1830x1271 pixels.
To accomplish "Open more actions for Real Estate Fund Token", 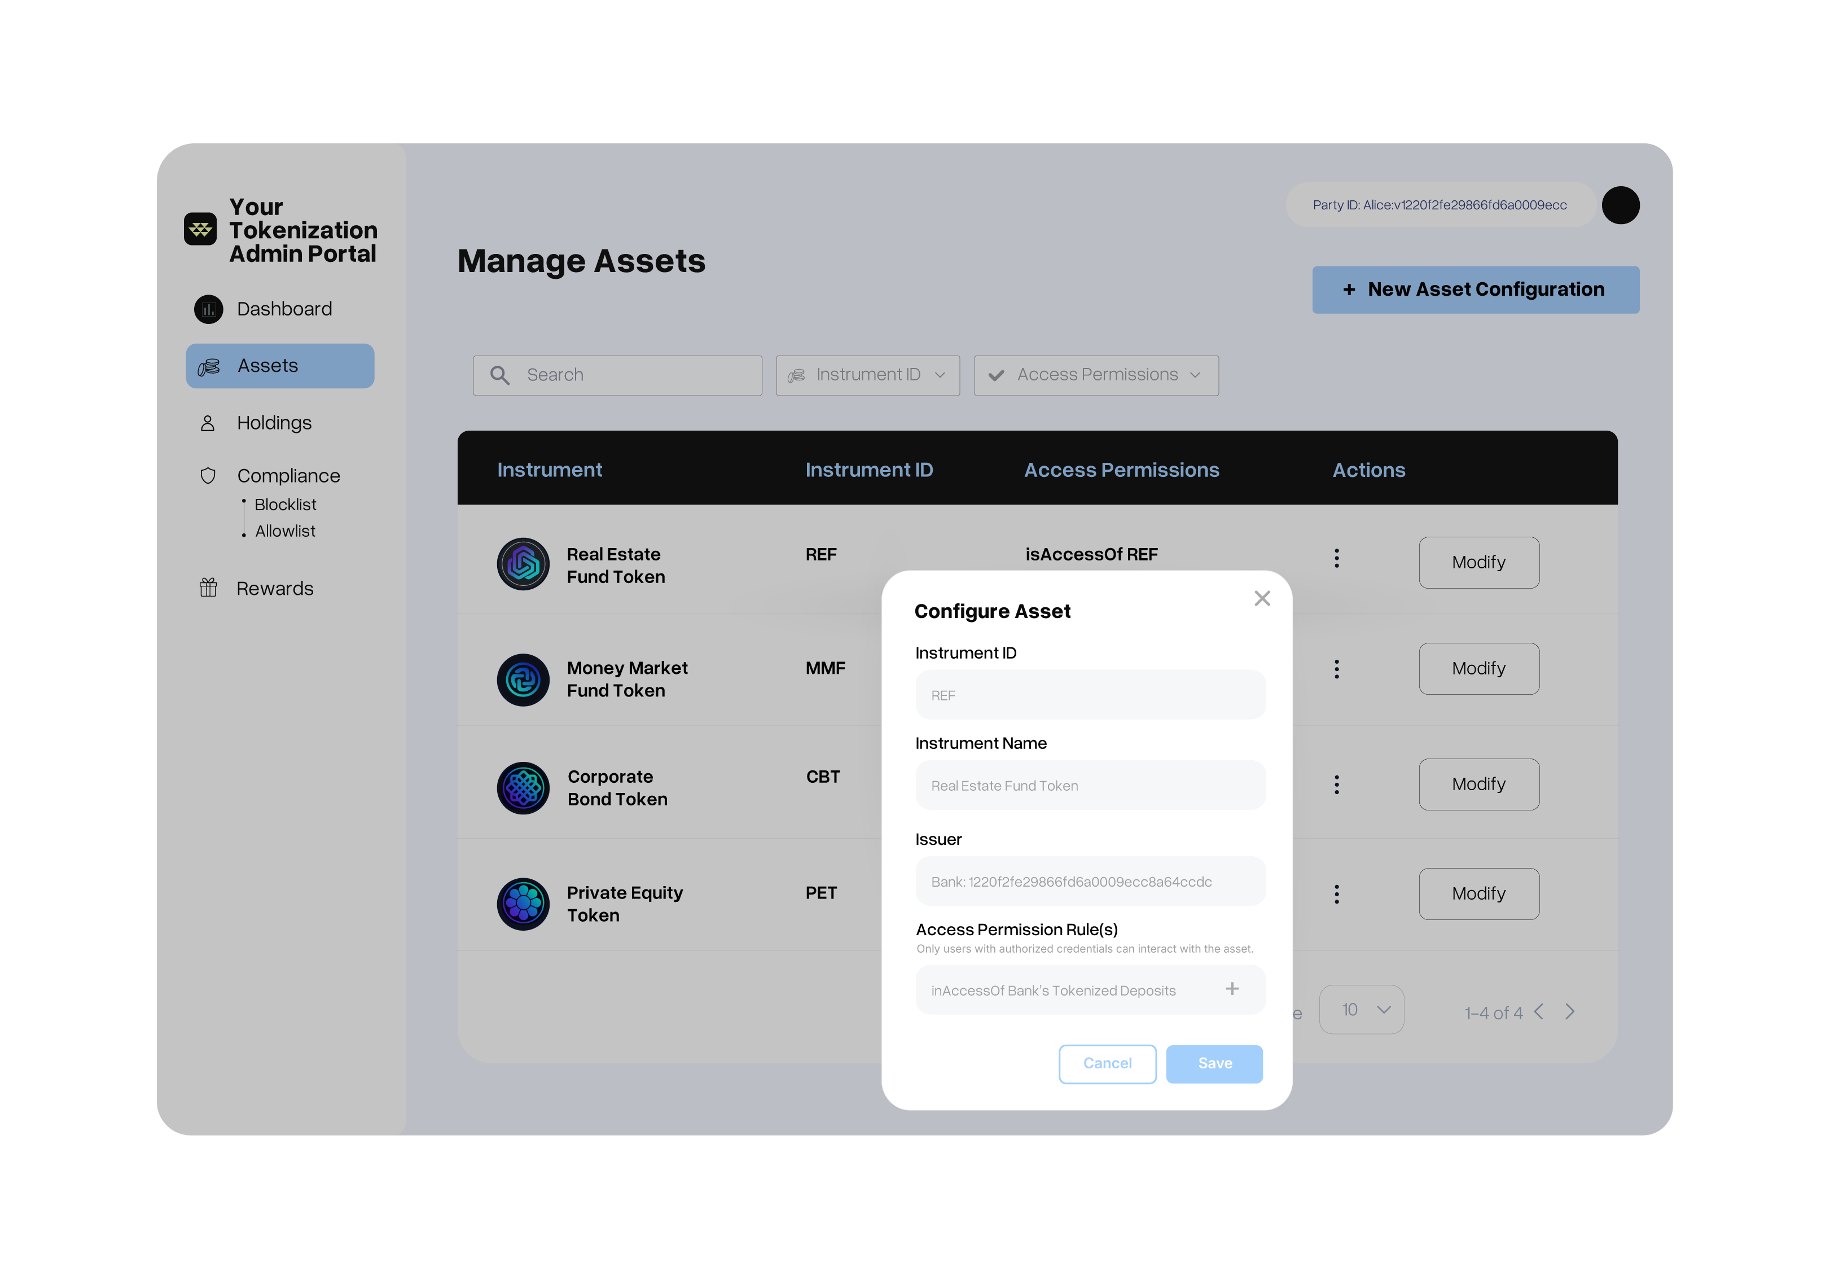I will (x=1336, y=558).
